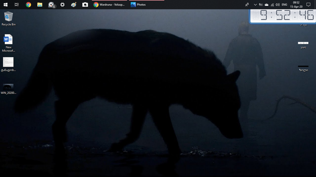Viewport: 316px width, 177px height.
Task: Select New Microsoft Word document icon
Action: tap(8, 43)
